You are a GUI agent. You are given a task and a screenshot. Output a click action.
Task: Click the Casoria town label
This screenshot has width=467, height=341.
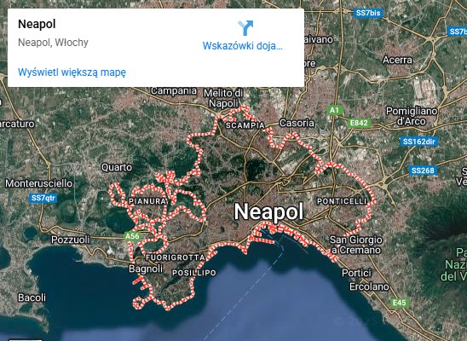297,123
